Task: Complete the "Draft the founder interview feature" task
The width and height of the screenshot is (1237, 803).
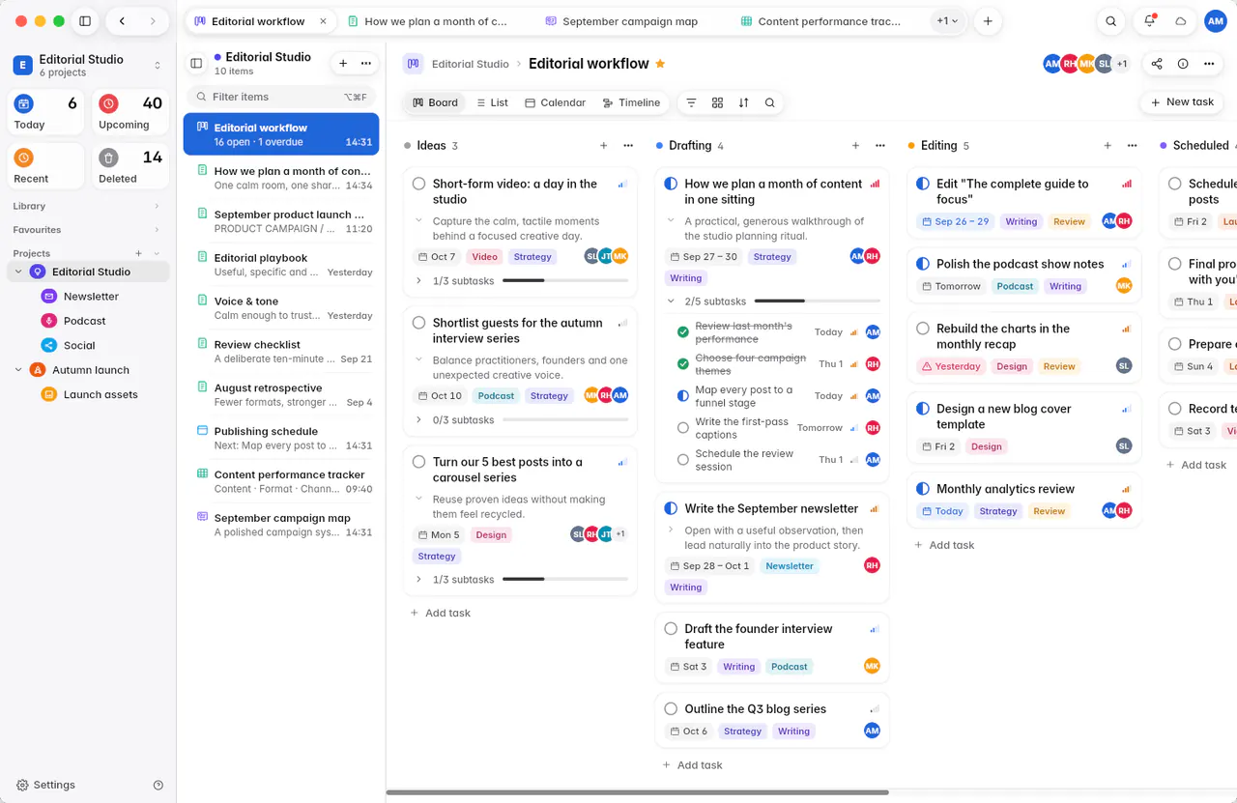Action: pyautogui.click(x=672, y=628)
